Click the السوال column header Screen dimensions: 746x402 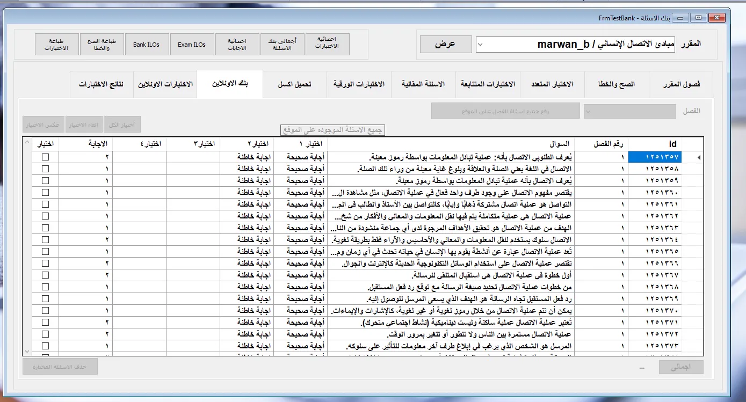451,144
